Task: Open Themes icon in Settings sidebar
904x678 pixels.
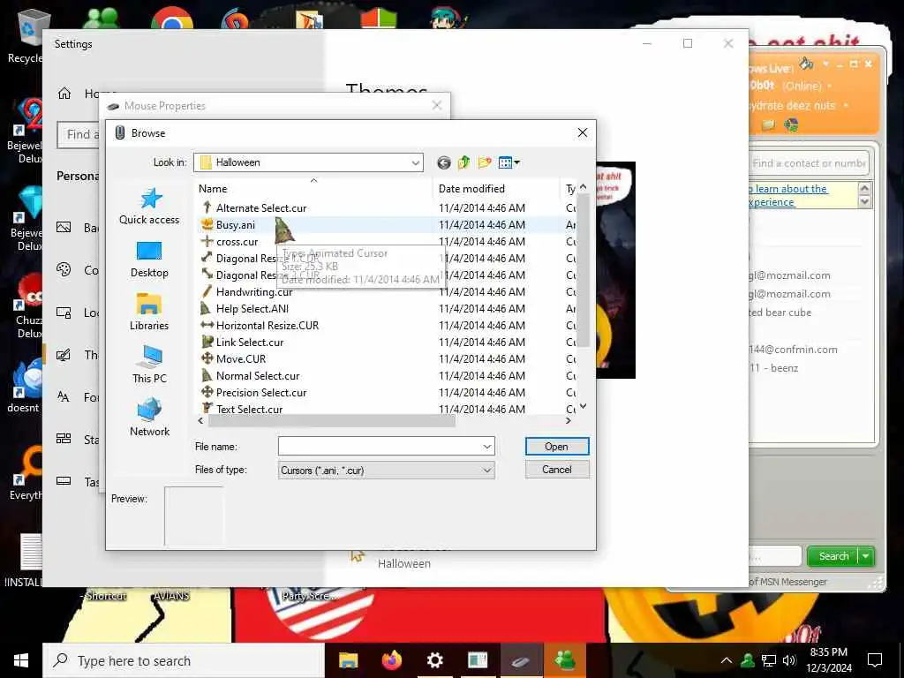Action: pyautogui.click(x=64, y=355)
